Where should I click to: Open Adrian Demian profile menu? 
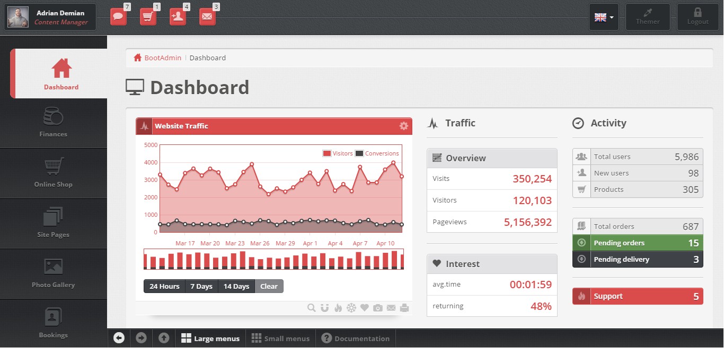[x=51, y=17]
